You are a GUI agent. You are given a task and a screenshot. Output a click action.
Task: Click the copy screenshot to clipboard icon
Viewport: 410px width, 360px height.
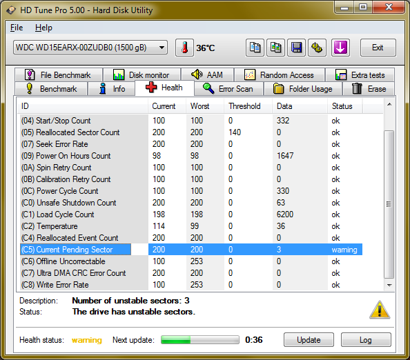[x=275, y=48]
